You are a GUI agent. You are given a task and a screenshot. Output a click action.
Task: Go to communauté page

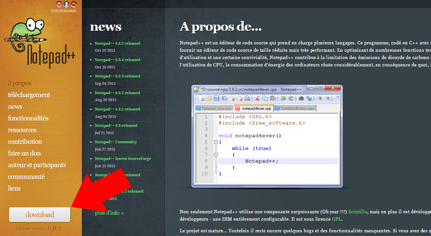[x=26, y=177]
